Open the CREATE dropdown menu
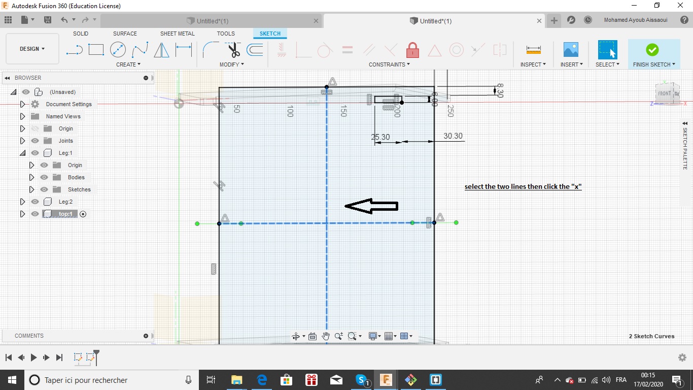Image resolution: width=693 pixels, height=390 pixels. (128, 64)
